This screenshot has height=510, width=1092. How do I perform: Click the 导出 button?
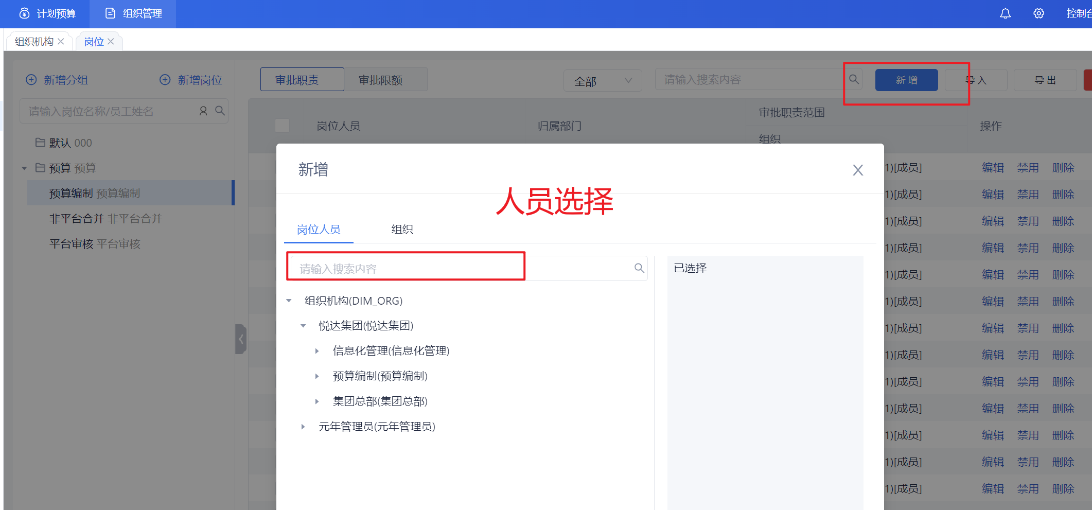coord(1045,80)
